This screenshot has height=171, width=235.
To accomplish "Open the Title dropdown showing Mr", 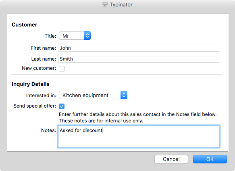I will pyautogui.click(x=75, y=36).
